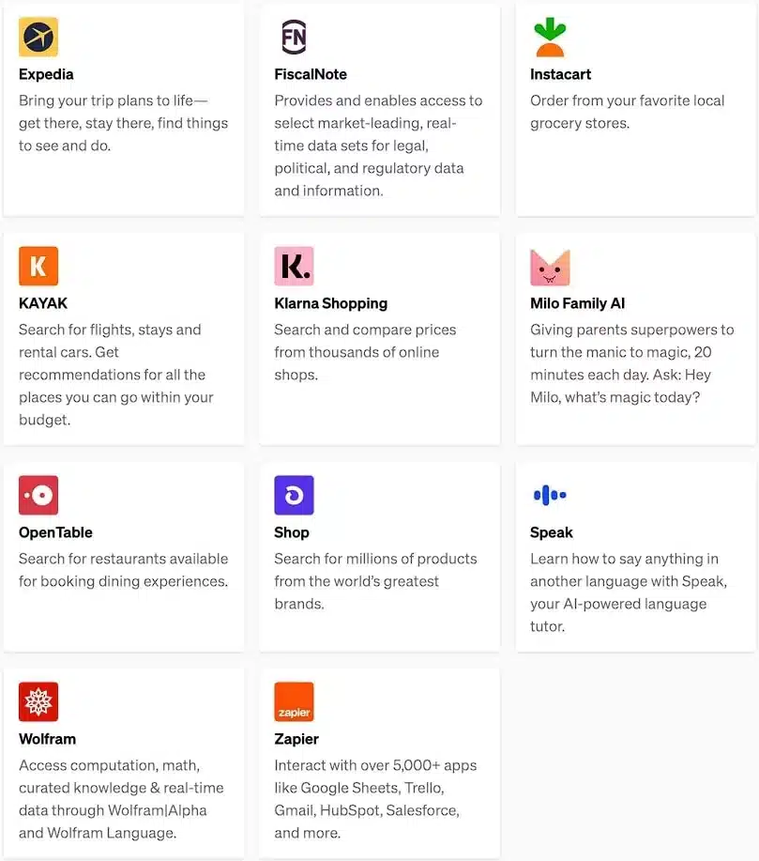The height and width of the screenshot is (861, 759).
Task: Open the Instacart plugin card
Action: click(x=635, y=108)
